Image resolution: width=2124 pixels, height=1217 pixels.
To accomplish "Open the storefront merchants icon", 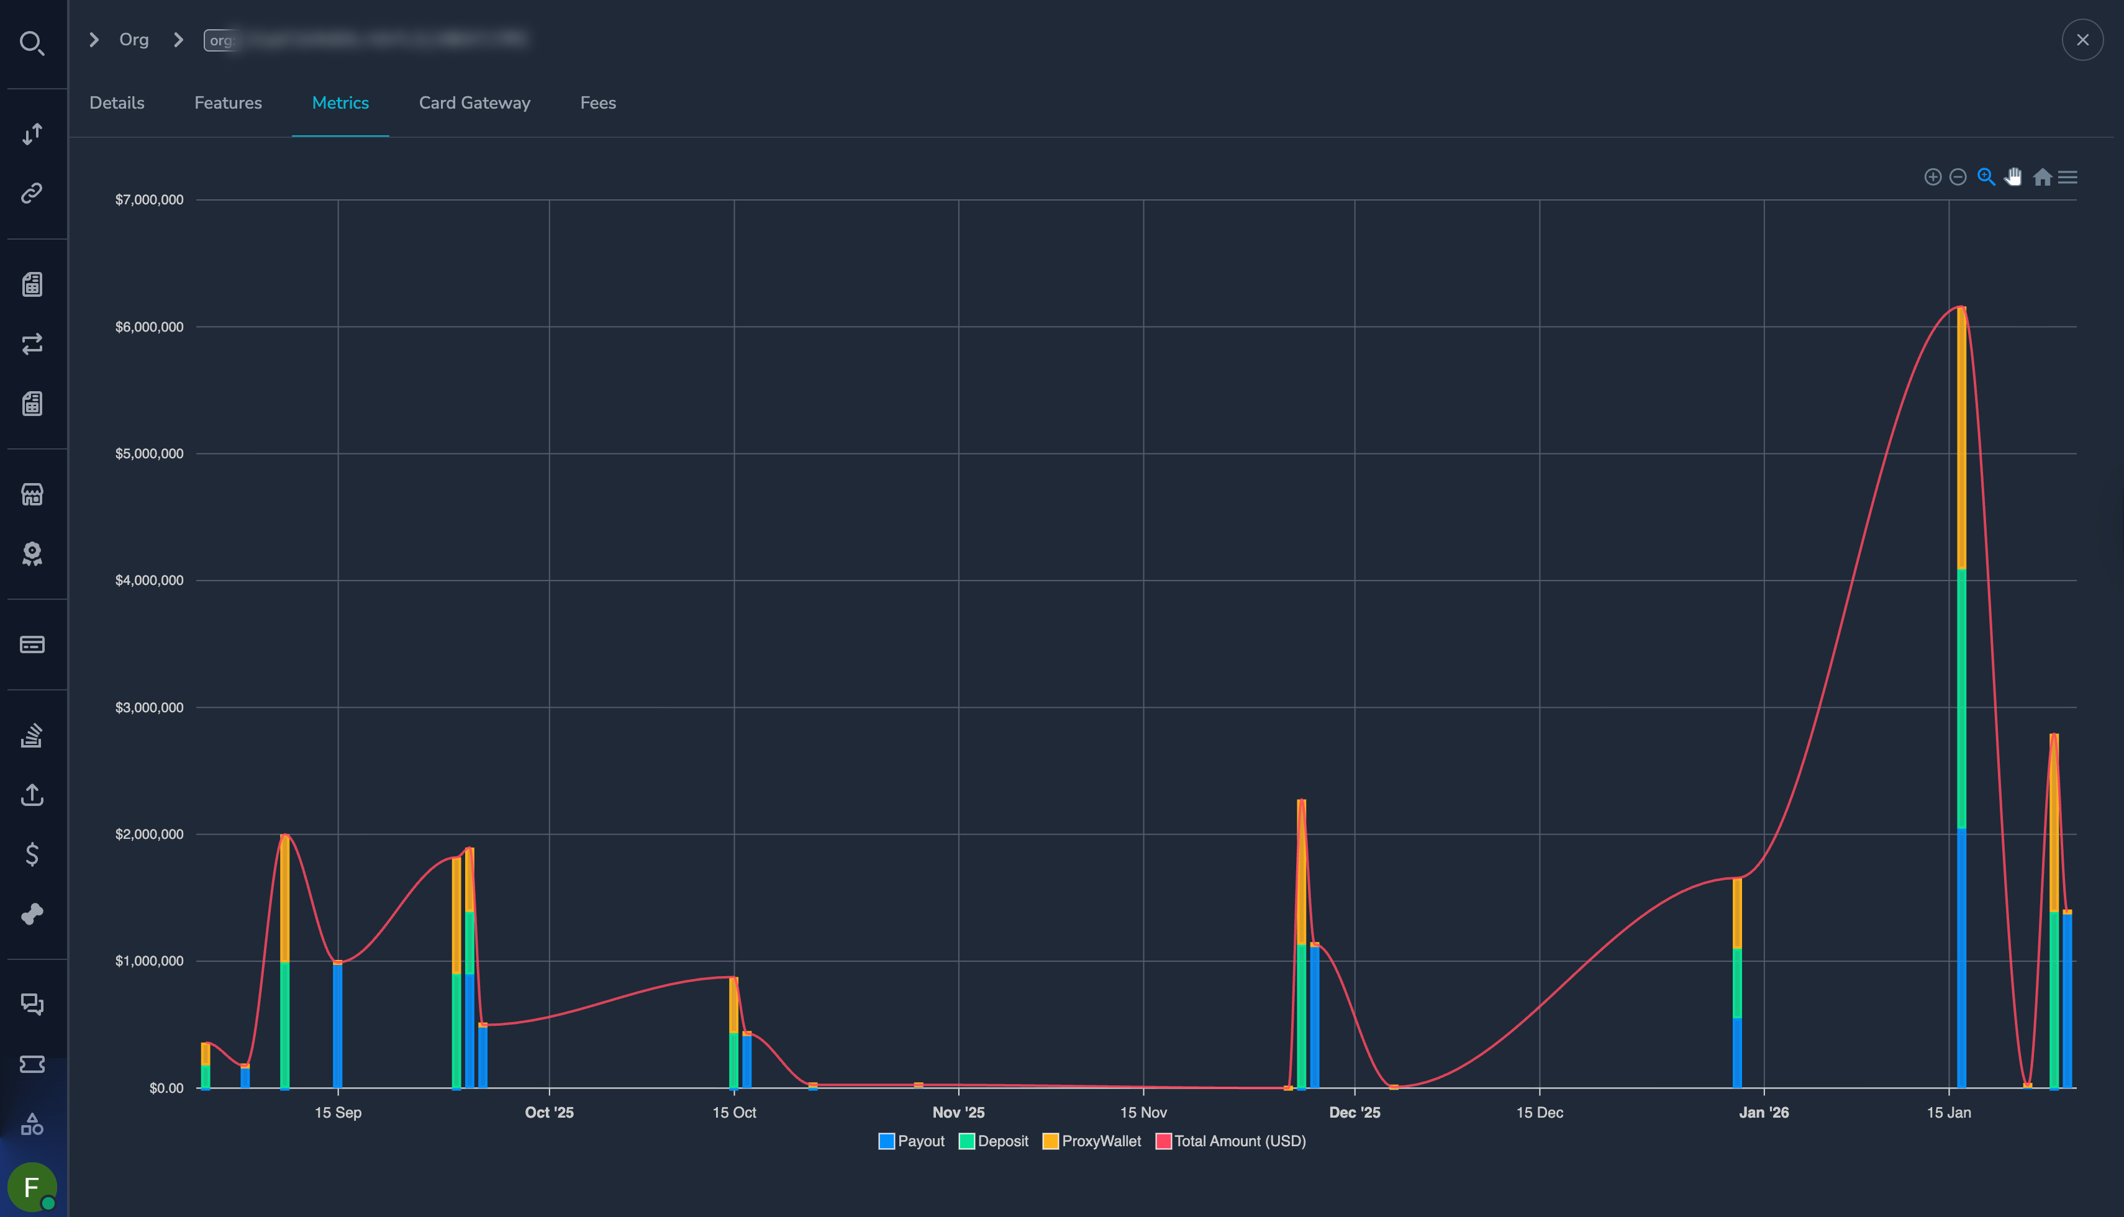I will click(x=32, y=494).
